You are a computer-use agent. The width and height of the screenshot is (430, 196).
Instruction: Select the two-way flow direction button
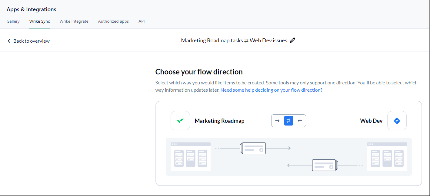pyautogui.click(x=288, y=121)
